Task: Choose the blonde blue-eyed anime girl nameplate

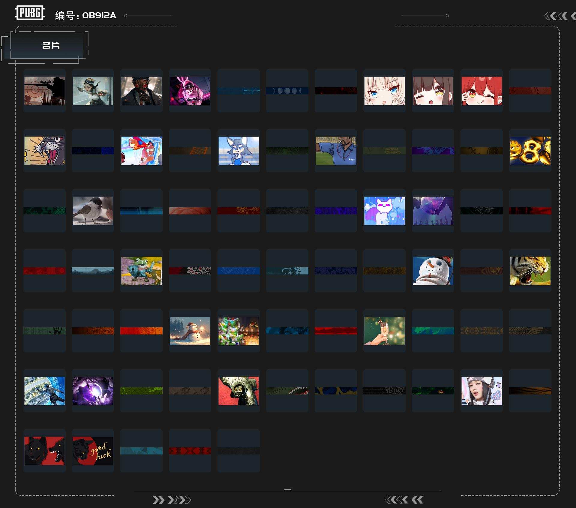Action: (x=384, y=91)
